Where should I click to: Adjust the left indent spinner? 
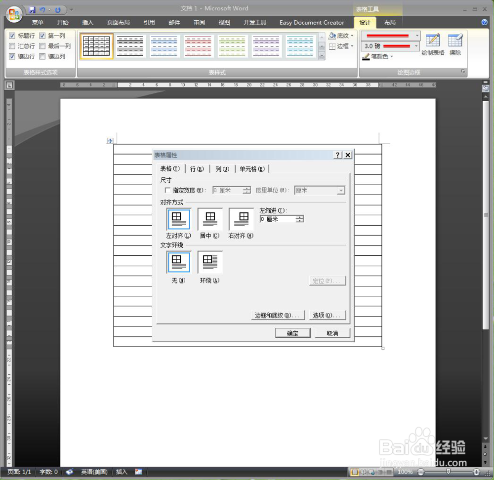click(300, 219)
